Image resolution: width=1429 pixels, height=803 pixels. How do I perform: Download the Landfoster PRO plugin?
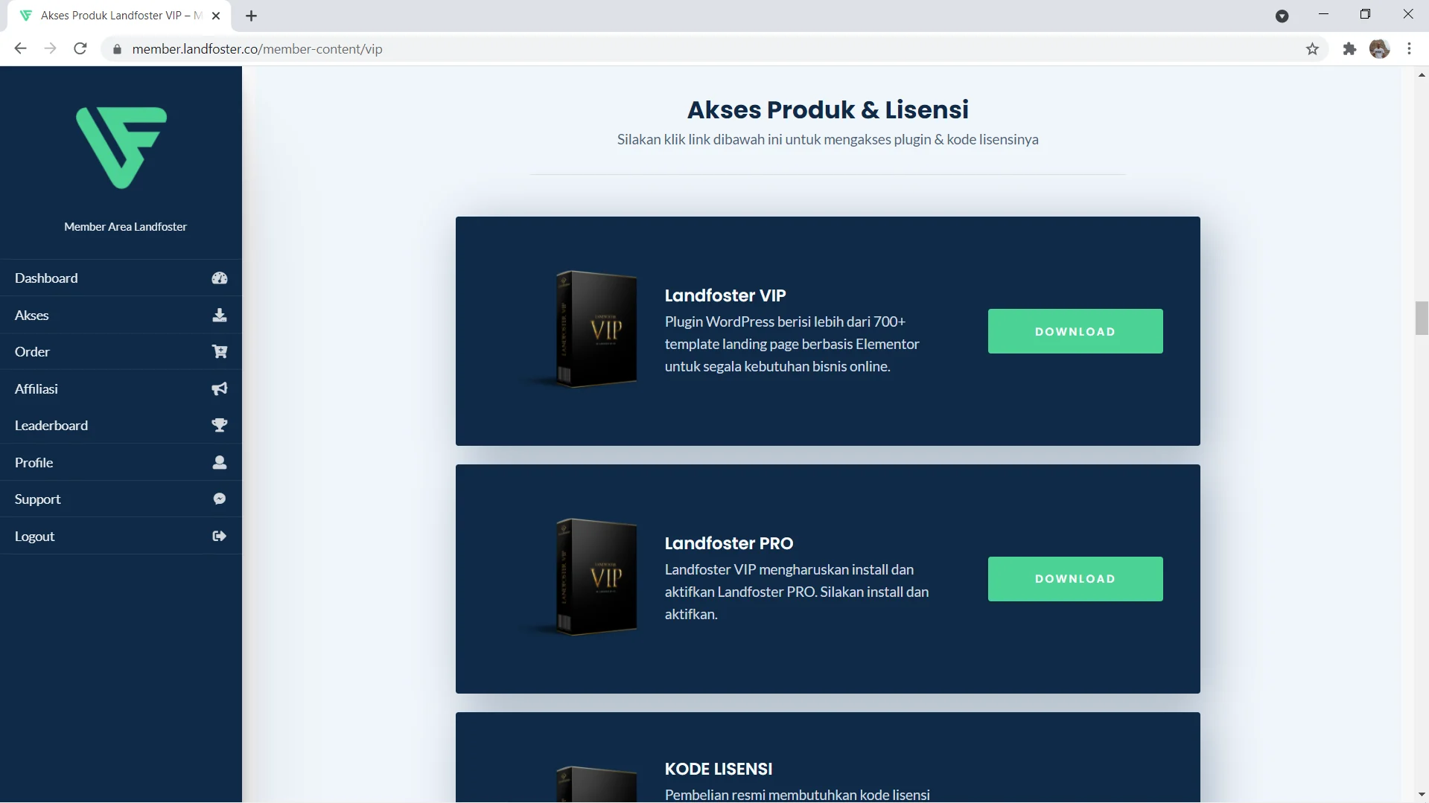[1075, 579]
